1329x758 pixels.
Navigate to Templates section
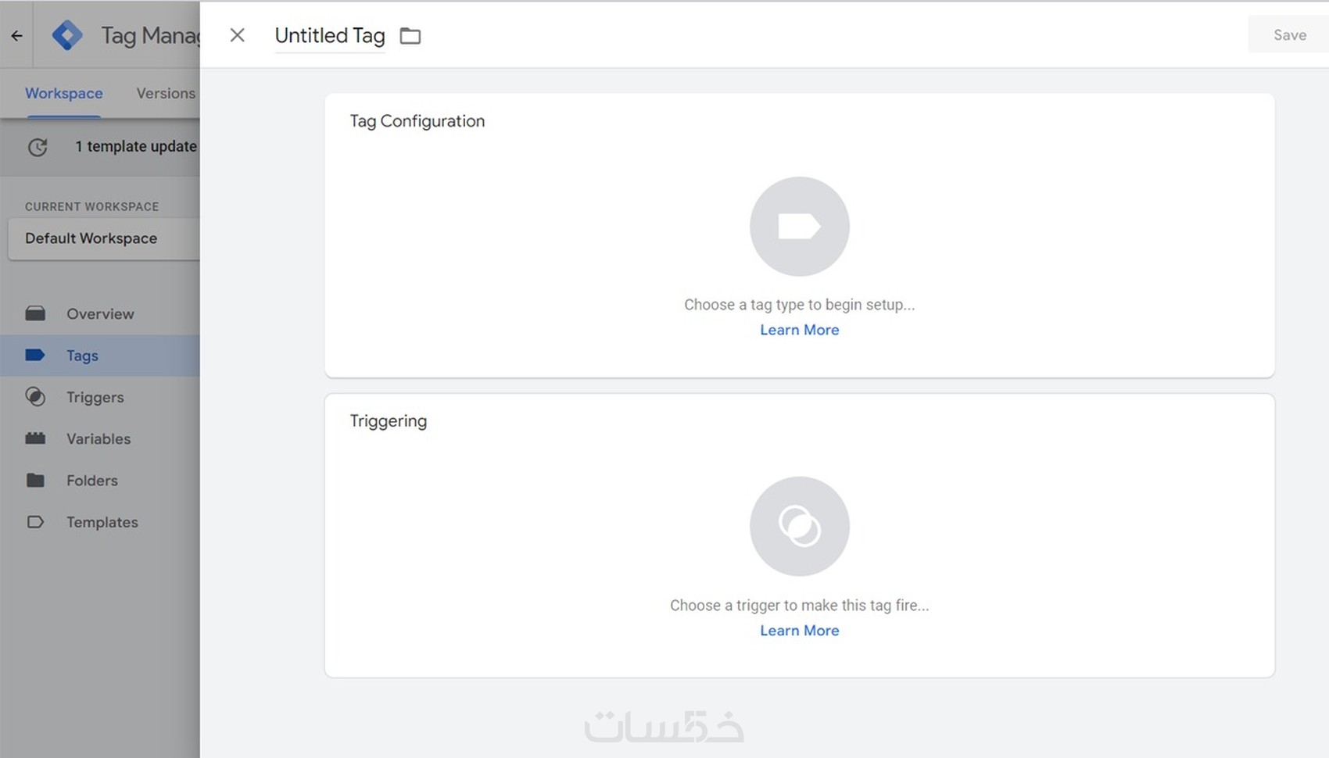102,522
